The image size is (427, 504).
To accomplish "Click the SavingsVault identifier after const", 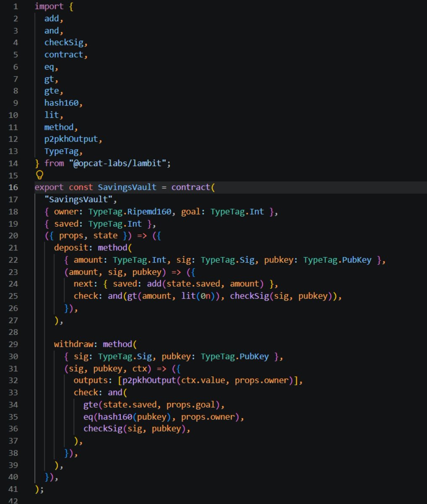I will click(127, 187).
